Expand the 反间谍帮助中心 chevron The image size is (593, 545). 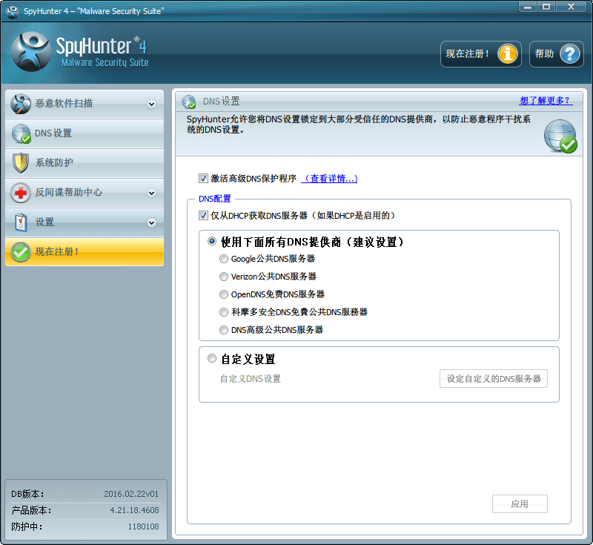[151, 193]
